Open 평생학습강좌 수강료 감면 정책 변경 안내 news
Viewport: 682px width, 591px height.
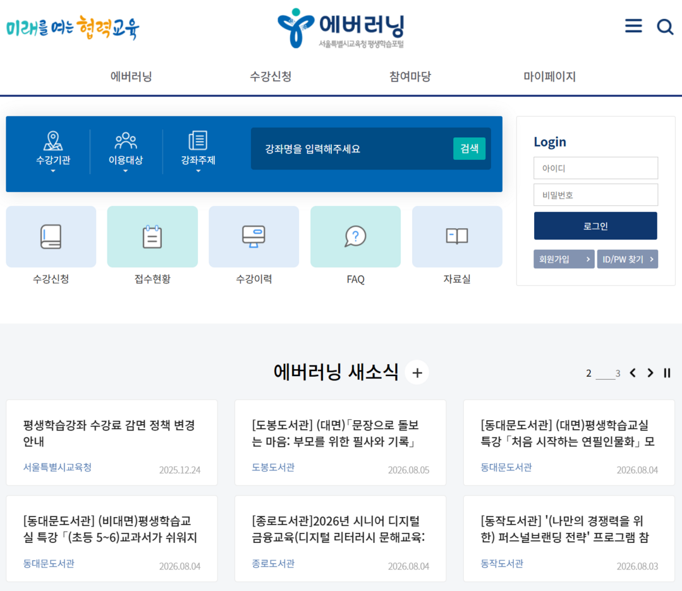(x=109, y=433)
